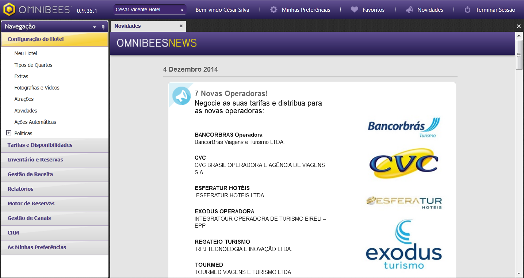Open Favoritos in top bar
524x278 pixels.
point(374,10)
